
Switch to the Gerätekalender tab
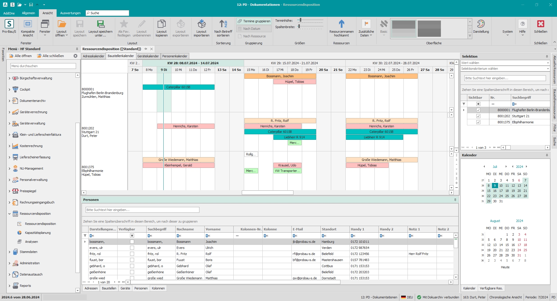click(x=148, y=56)
